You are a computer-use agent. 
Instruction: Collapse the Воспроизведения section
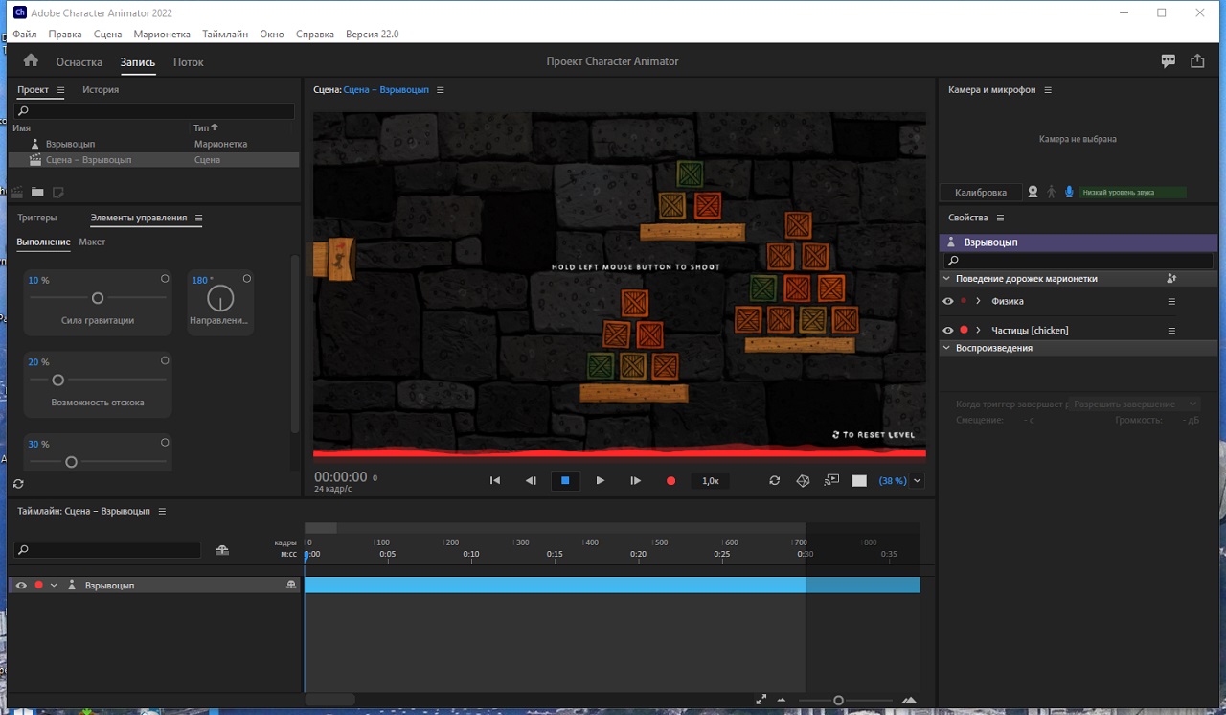pos(947,348)
